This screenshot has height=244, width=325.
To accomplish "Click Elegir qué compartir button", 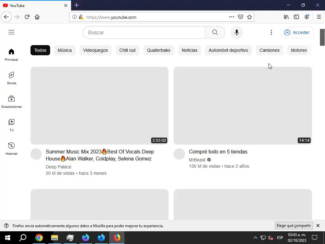I will [294, 226].
